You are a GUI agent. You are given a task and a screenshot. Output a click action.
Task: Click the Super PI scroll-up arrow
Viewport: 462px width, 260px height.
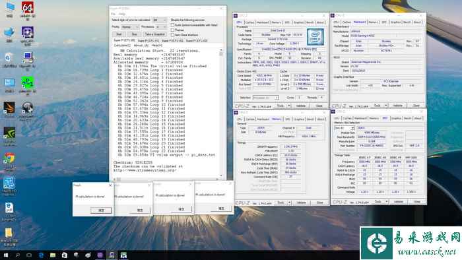(221, 50)
